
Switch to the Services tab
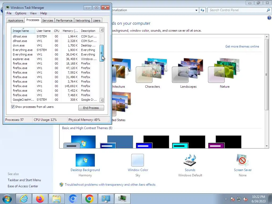[x=48, y=20]
